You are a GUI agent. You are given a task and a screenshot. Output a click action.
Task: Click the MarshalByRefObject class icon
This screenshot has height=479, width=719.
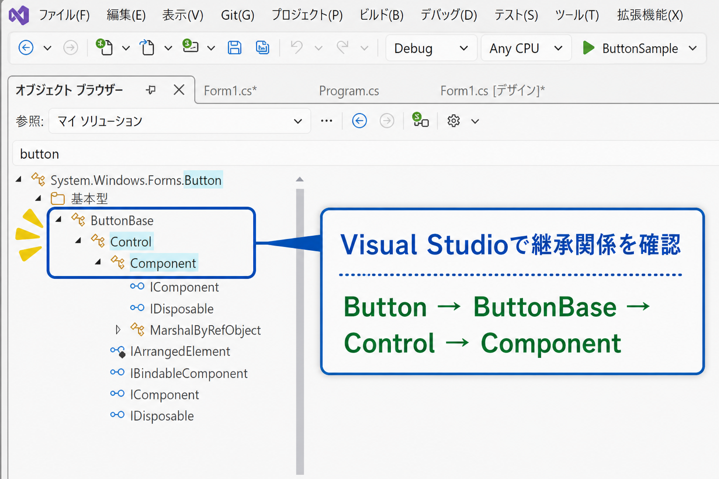(x=137, y=329)
